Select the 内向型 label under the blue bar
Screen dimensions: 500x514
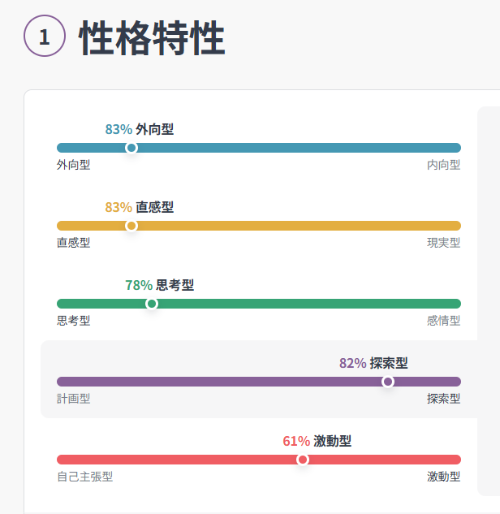443,165
